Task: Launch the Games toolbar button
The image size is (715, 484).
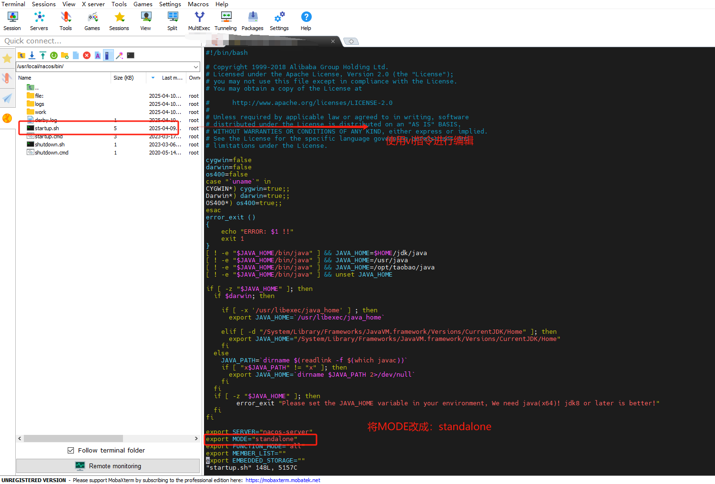Action: (92, 21)
